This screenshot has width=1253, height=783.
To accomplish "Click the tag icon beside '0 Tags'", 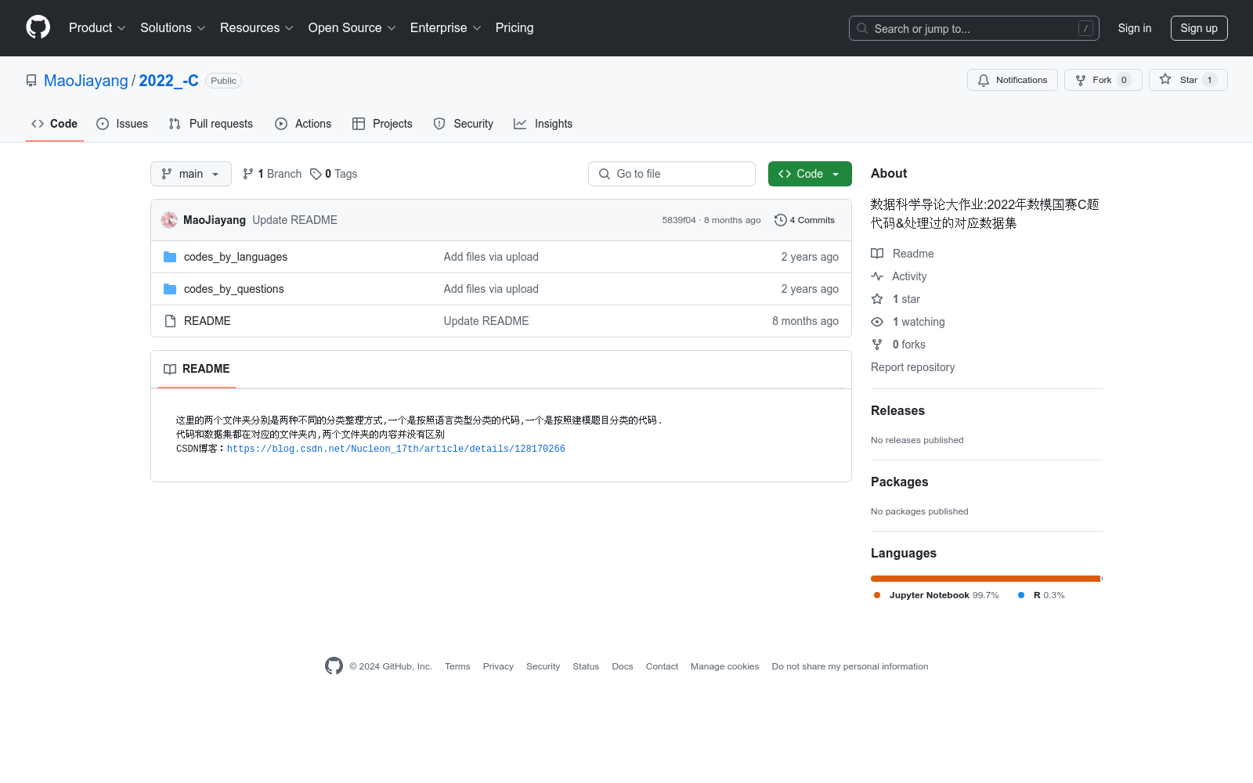I will [x=316, y=174].
